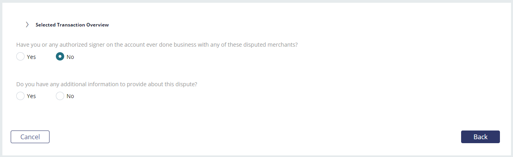The width and height of the screenshot is (513, 157).
Task: Click the word Overview in the section title
Action: pos(98,25)
